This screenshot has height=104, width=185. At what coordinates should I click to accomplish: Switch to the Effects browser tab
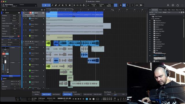pyautogui.click(x=161, y=10)
